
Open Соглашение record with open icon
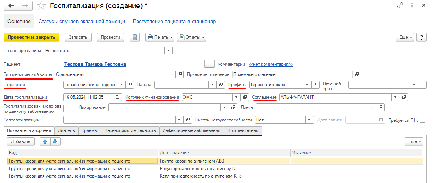click(404, 97)
